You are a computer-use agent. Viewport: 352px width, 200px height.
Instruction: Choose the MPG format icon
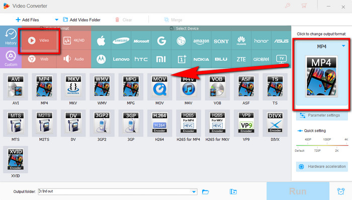(131, 86)
